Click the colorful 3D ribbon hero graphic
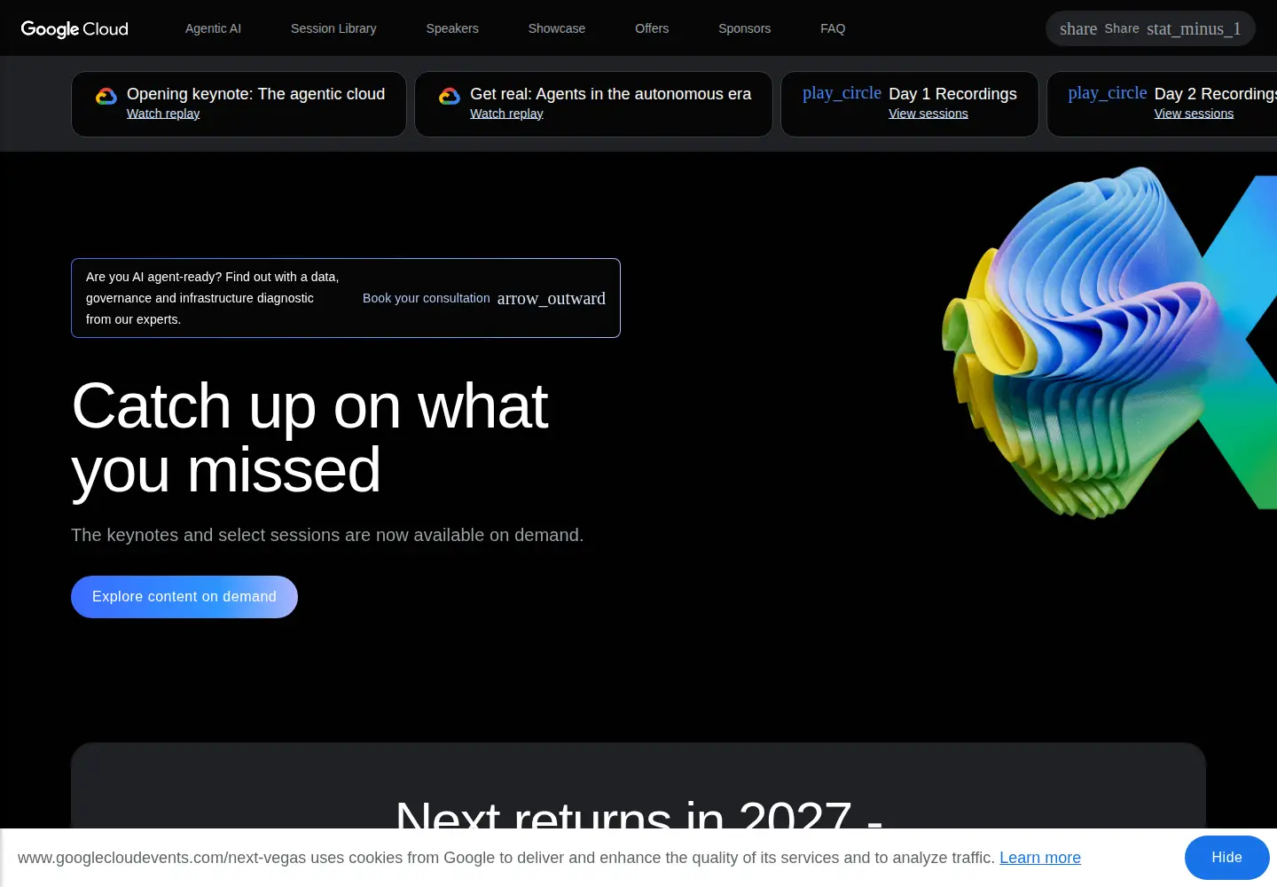The width and height of the screenshot is (1277, 887). coord(1109,341)
